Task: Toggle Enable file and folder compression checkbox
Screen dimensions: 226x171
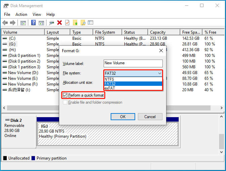Action: coord(65,102)
